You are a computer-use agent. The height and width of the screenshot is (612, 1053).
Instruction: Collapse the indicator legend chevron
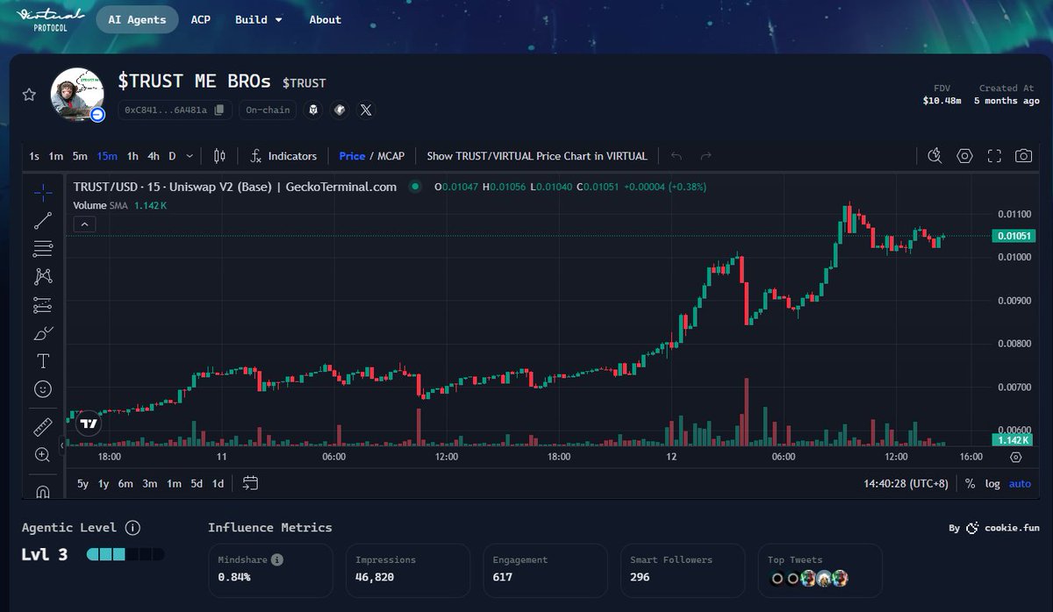click(84, 224)
